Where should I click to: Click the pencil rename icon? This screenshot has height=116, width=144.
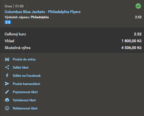point(7,92)
